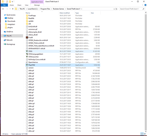
Task: Click the FiveM.app folder icon
Action: click(27, 16)
